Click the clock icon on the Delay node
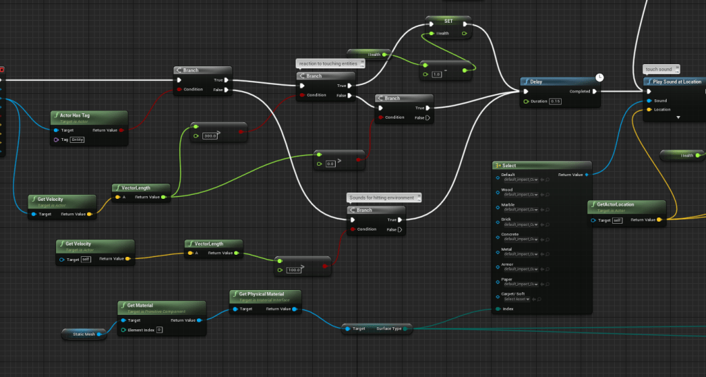 599,75
